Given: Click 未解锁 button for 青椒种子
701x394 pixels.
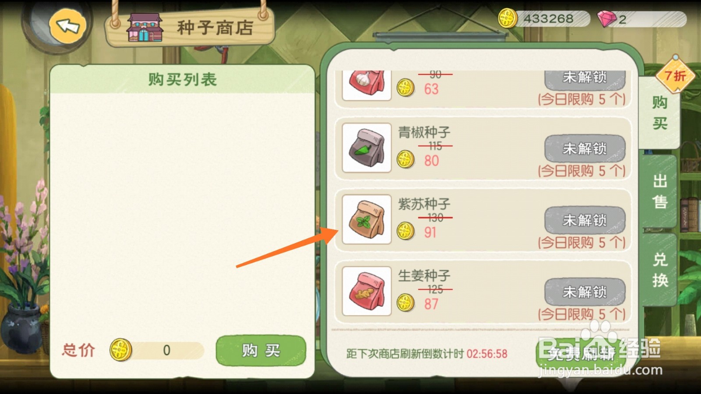Looking at the screenshot, I should (585, 149).
